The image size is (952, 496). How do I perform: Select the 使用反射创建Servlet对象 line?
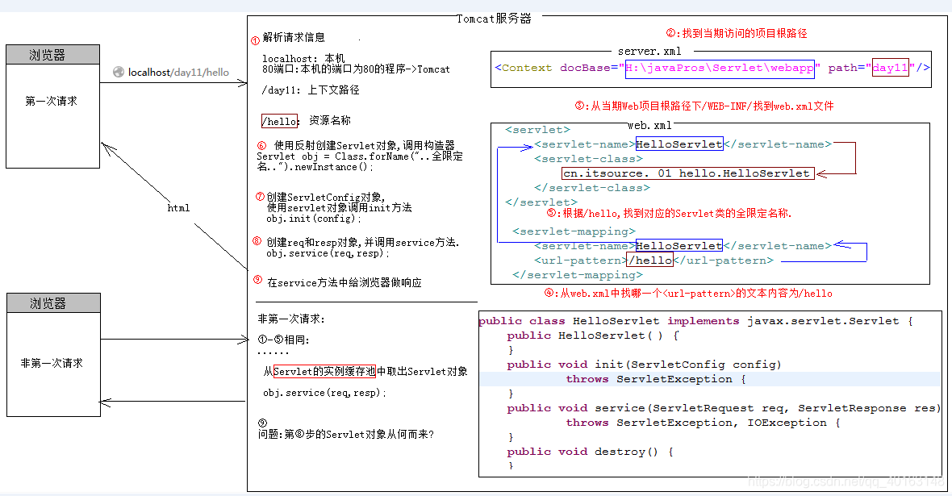(365, 146)
